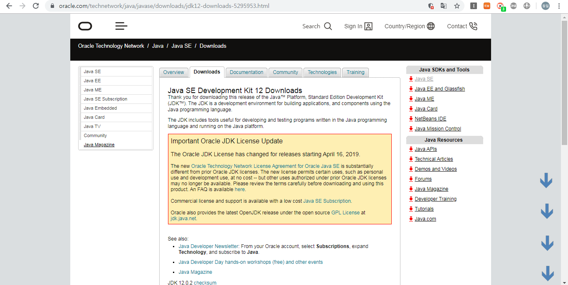Screen dimensions: 568x285
Task: Select the Downloads tab
Action: (207, 72)
